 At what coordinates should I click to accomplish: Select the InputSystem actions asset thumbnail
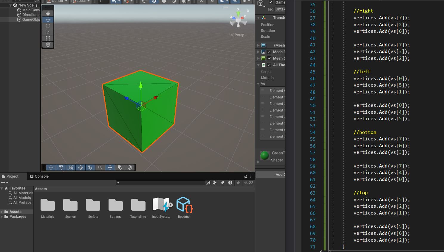(x=161, y=205)
